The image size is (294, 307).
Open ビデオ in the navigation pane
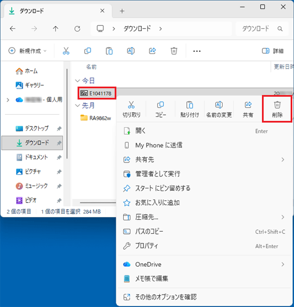click(32, 200)
